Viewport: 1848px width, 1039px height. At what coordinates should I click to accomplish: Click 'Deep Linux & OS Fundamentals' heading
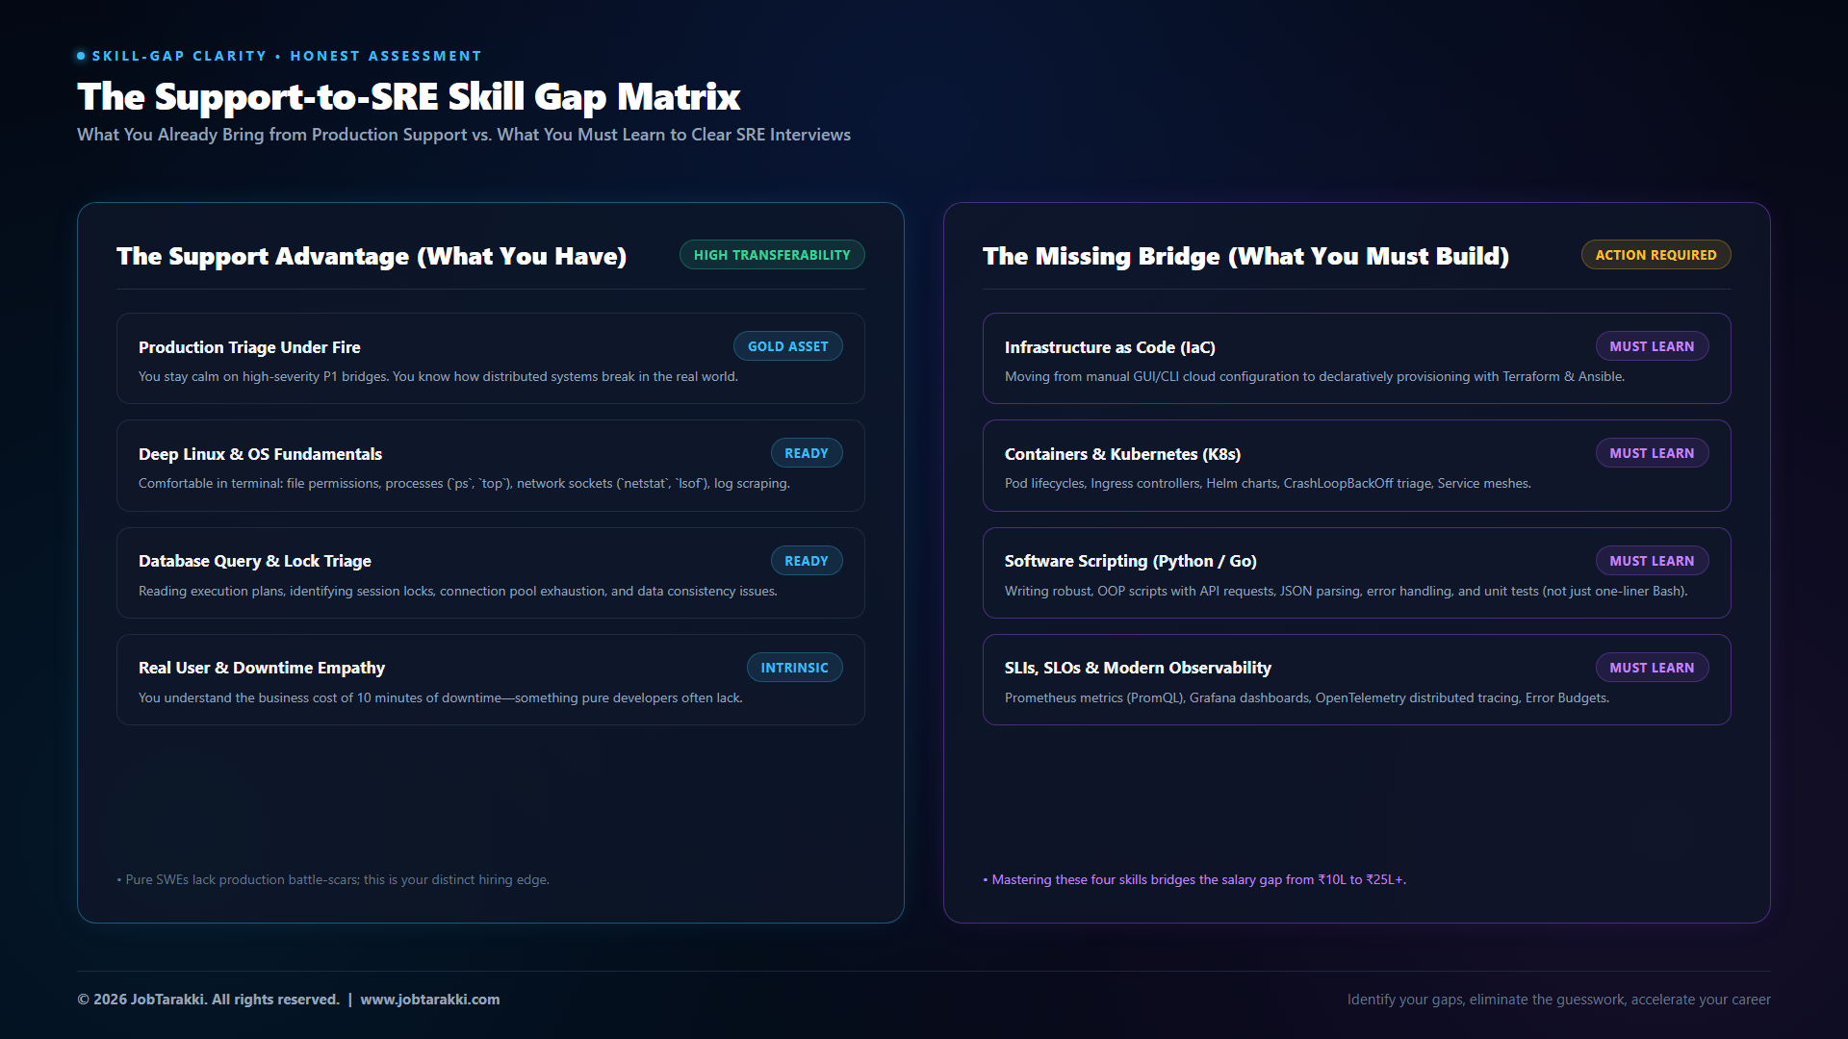(260, 454)
